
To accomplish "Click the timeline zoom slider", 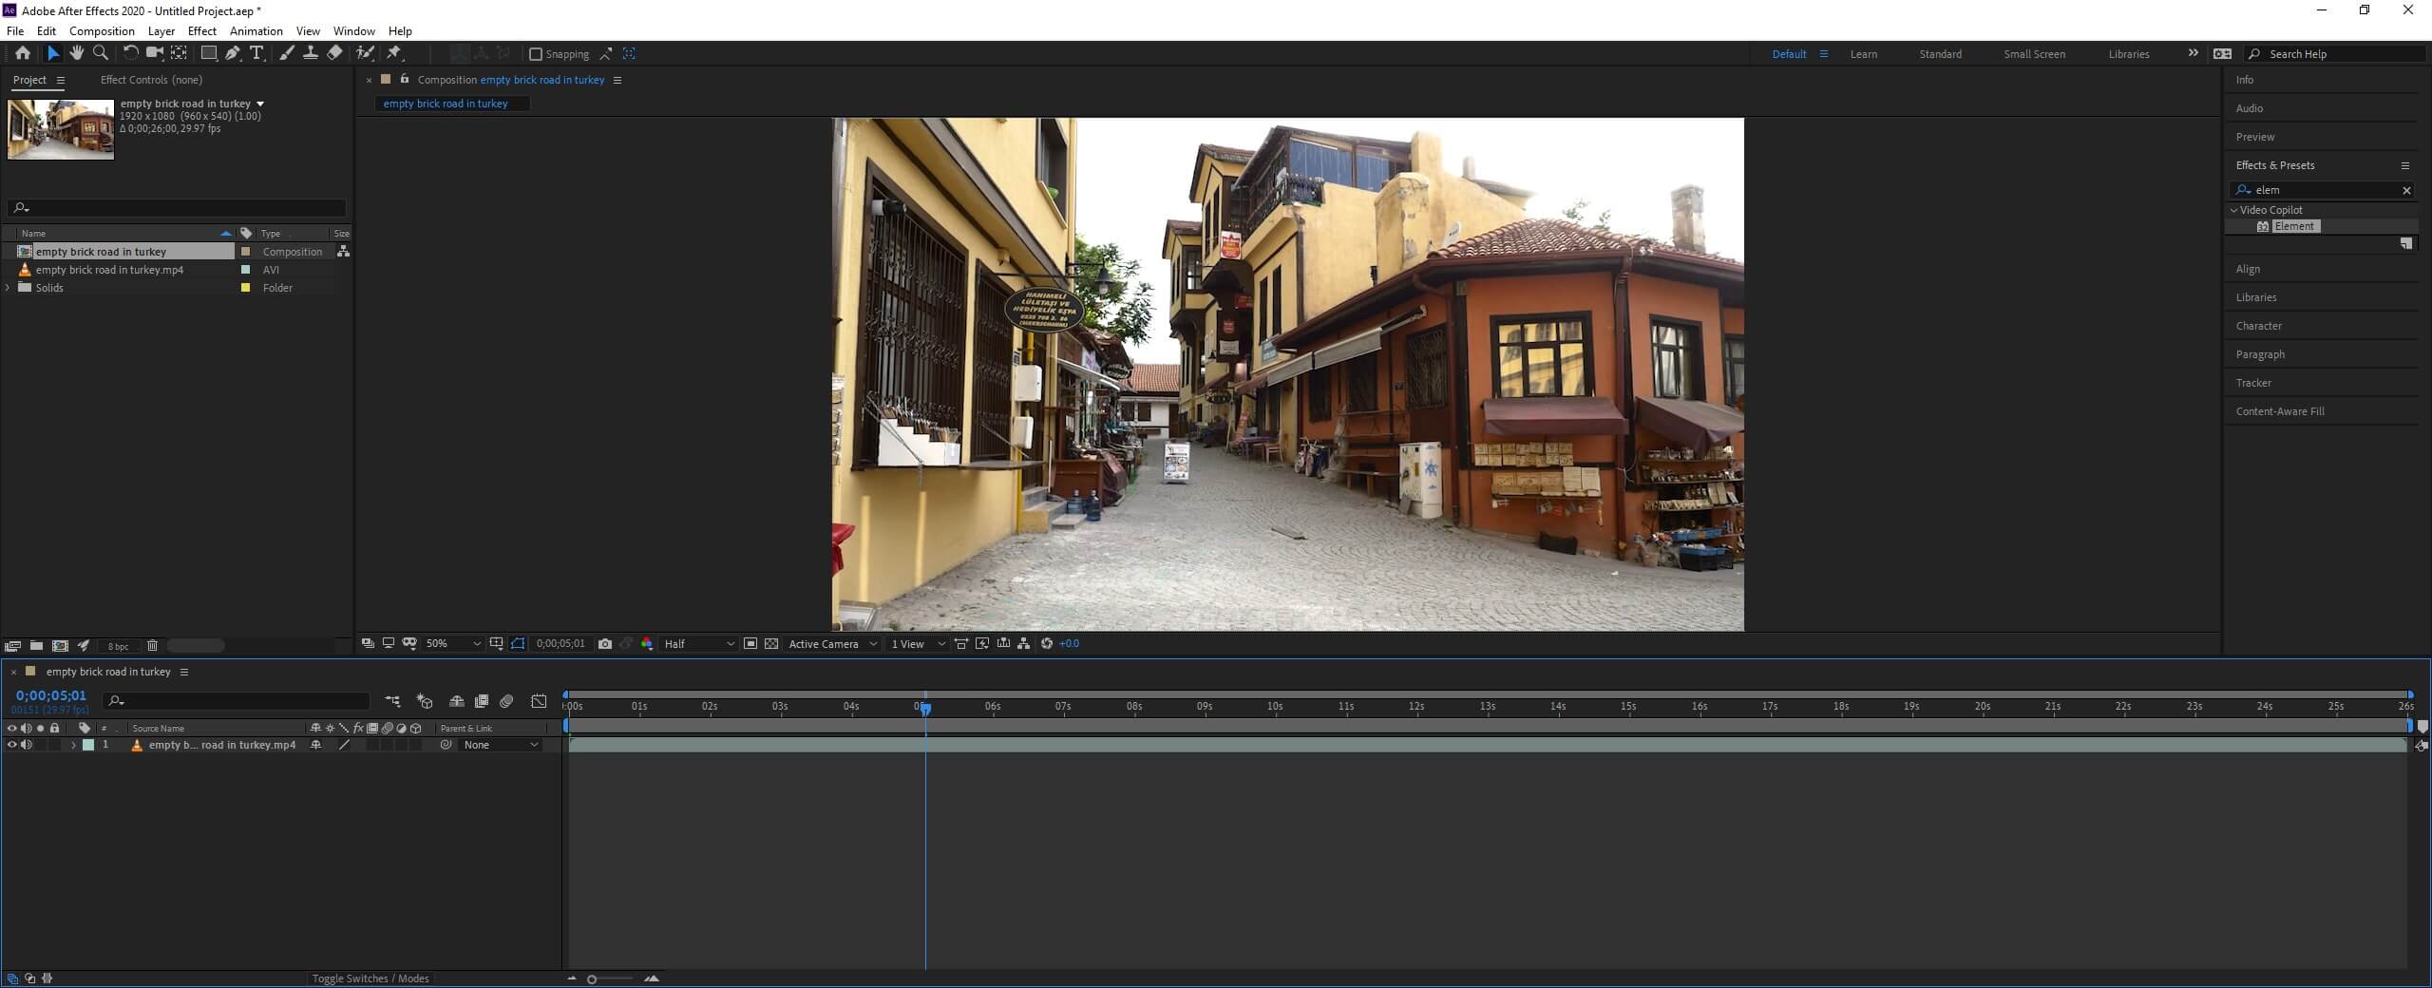I will tap(592, 979).
